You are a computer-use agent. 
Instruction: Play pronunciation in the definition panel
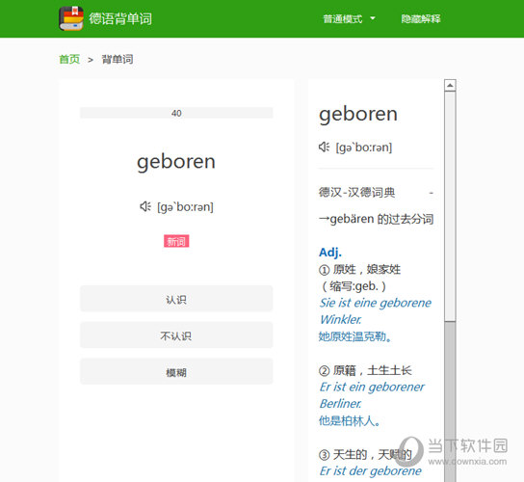(324, 147)
